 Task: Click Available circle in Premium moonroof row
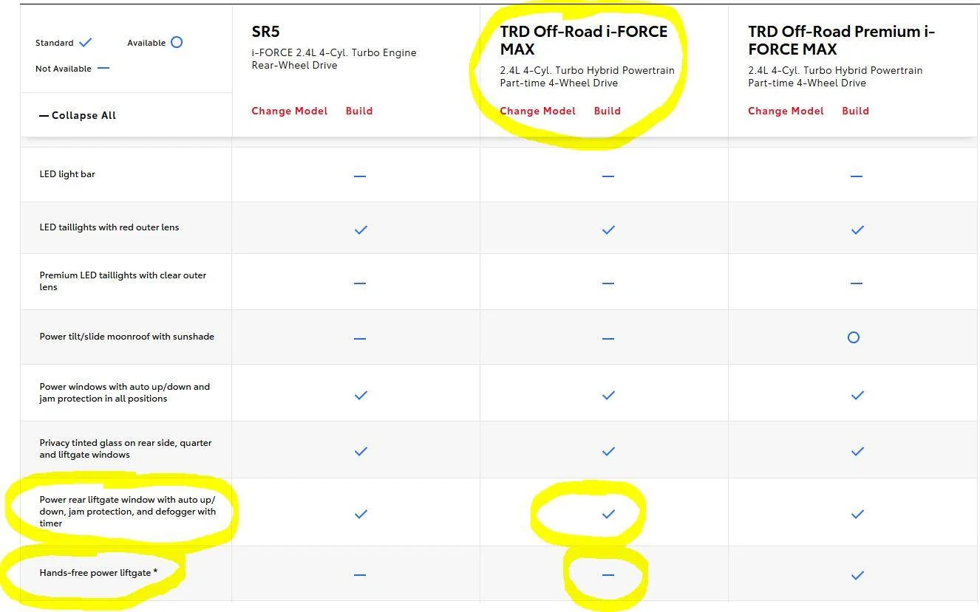pos(854,337)
